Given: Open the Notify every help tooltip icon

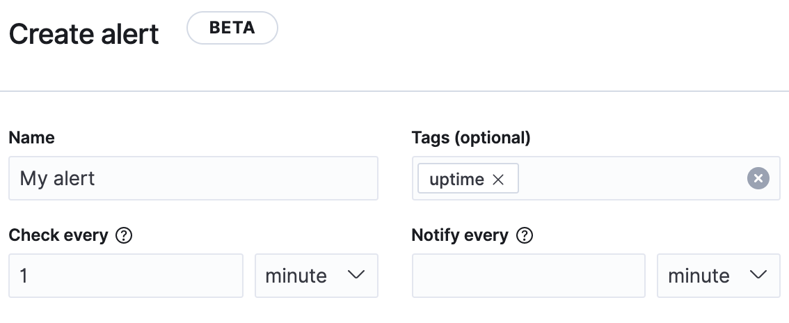Looking at the screenshot, I should [525, 236].
